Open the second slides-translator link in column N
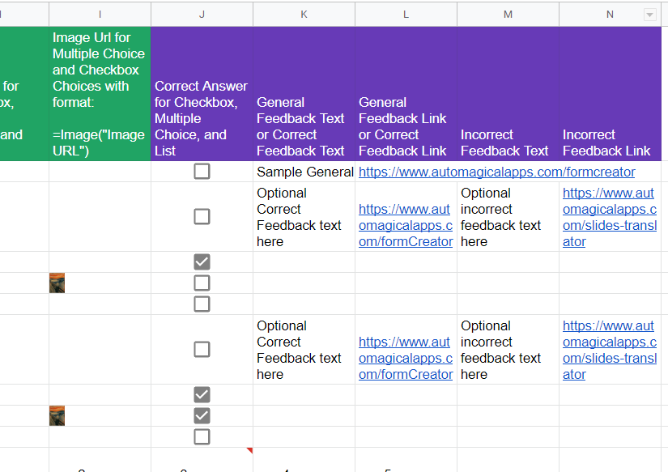Image resolution: width=668 pixels, height=472 pixels. point(608,350)
